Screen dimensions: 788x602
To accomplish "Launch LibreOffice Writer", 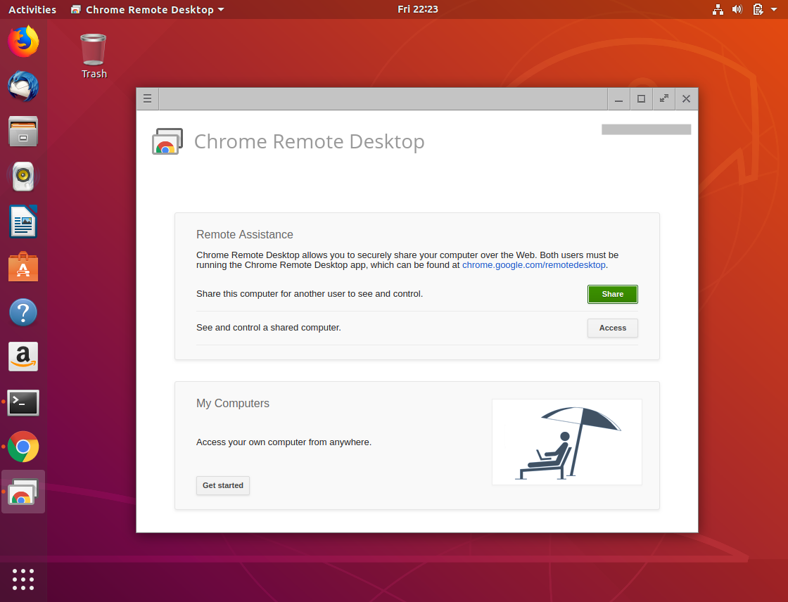I will tap(23, 222).
